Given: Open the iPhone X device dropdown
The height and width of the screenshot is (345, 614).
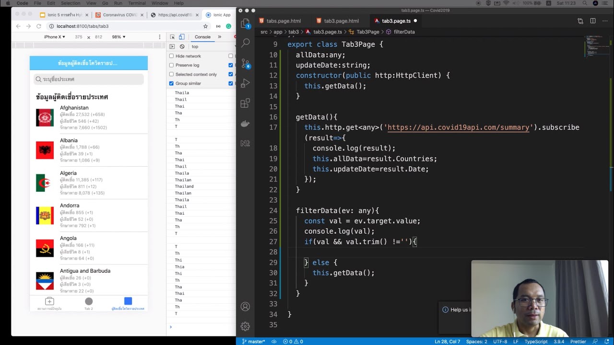Looking at the screenshot, I should [55, 37].
